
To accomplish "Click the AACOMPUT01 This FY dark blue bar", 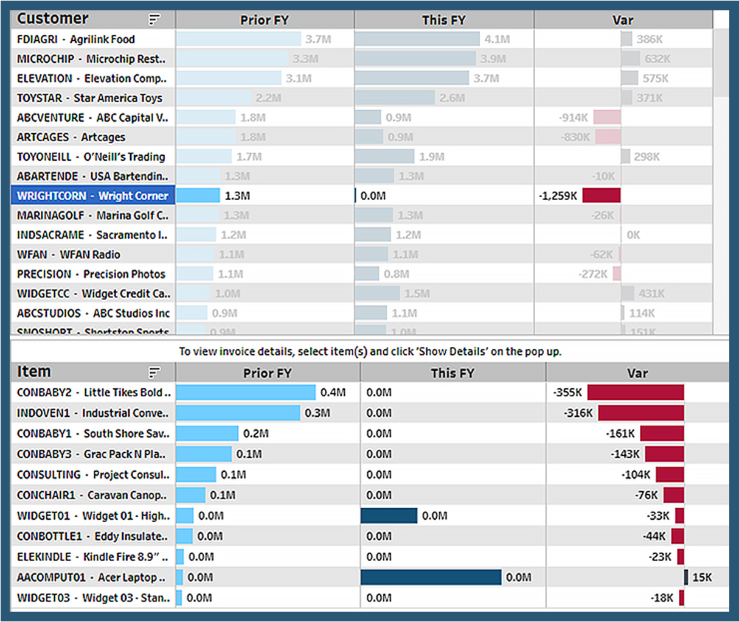I will [x=431, y=577].
